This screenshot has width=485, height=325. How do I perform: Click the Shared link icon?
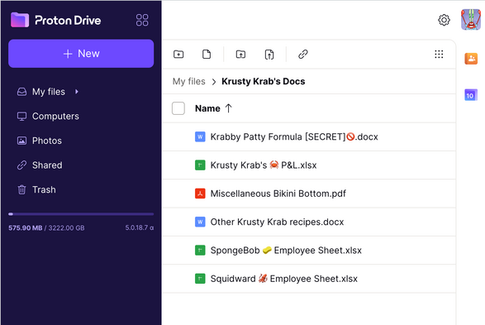pyautogui.click(x=21, y=165)
